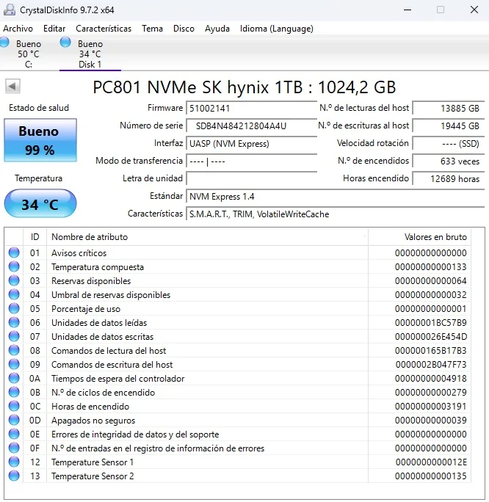Select the Apagados no seguros attribute name
The height and width of the screenshot is (502, 489).
93,421
